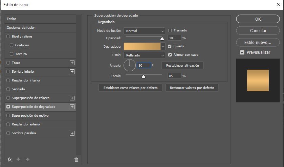Click the move effect down arrow

click(x=27, y=160)
